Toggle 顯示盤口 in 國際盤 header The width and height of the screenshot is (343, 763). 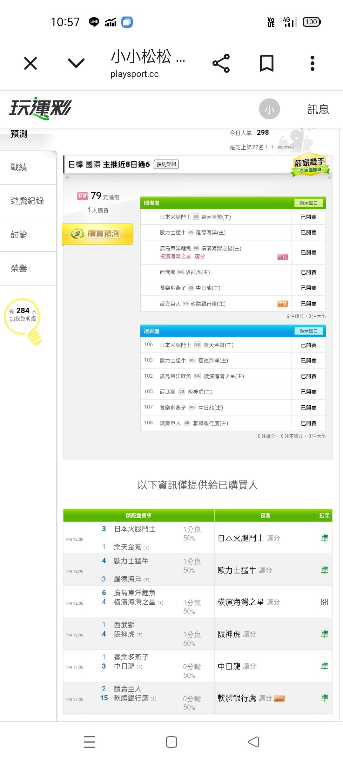pyautogui.click(x=308, y=203)
